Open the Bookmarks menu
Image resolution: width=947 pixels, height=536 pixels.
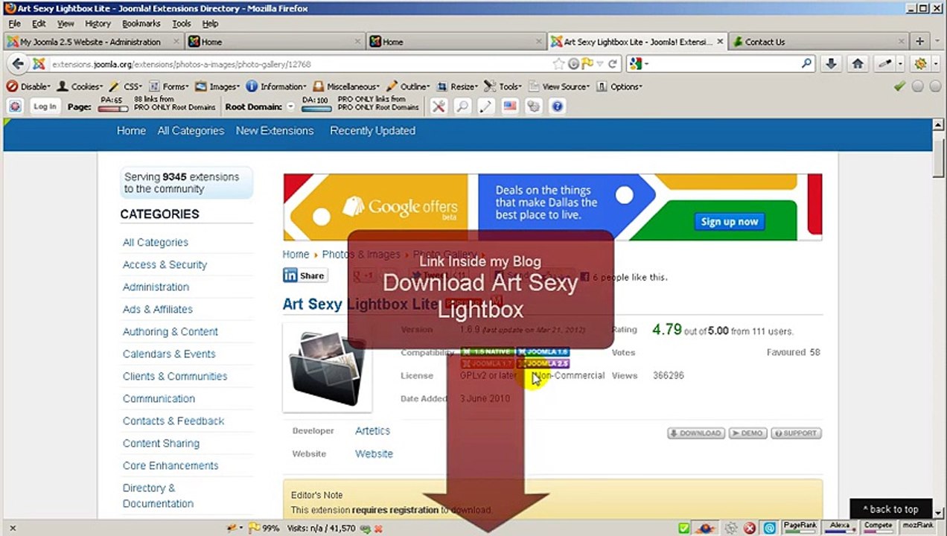click(141, 24)
